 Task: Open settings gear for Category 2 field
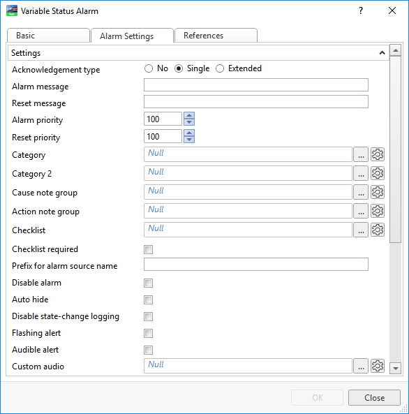click(x=378, y=173)
